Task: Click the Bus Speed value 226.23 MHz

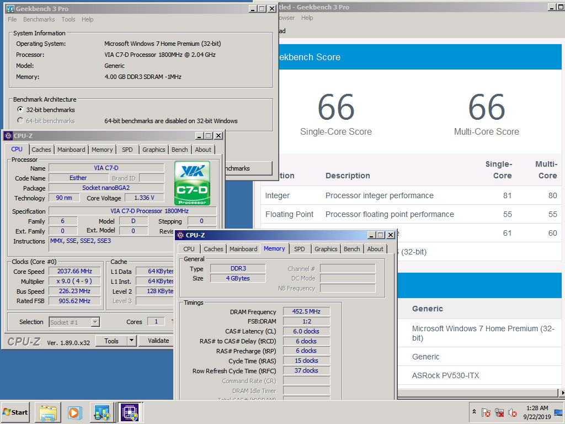Action: point(74,291)
